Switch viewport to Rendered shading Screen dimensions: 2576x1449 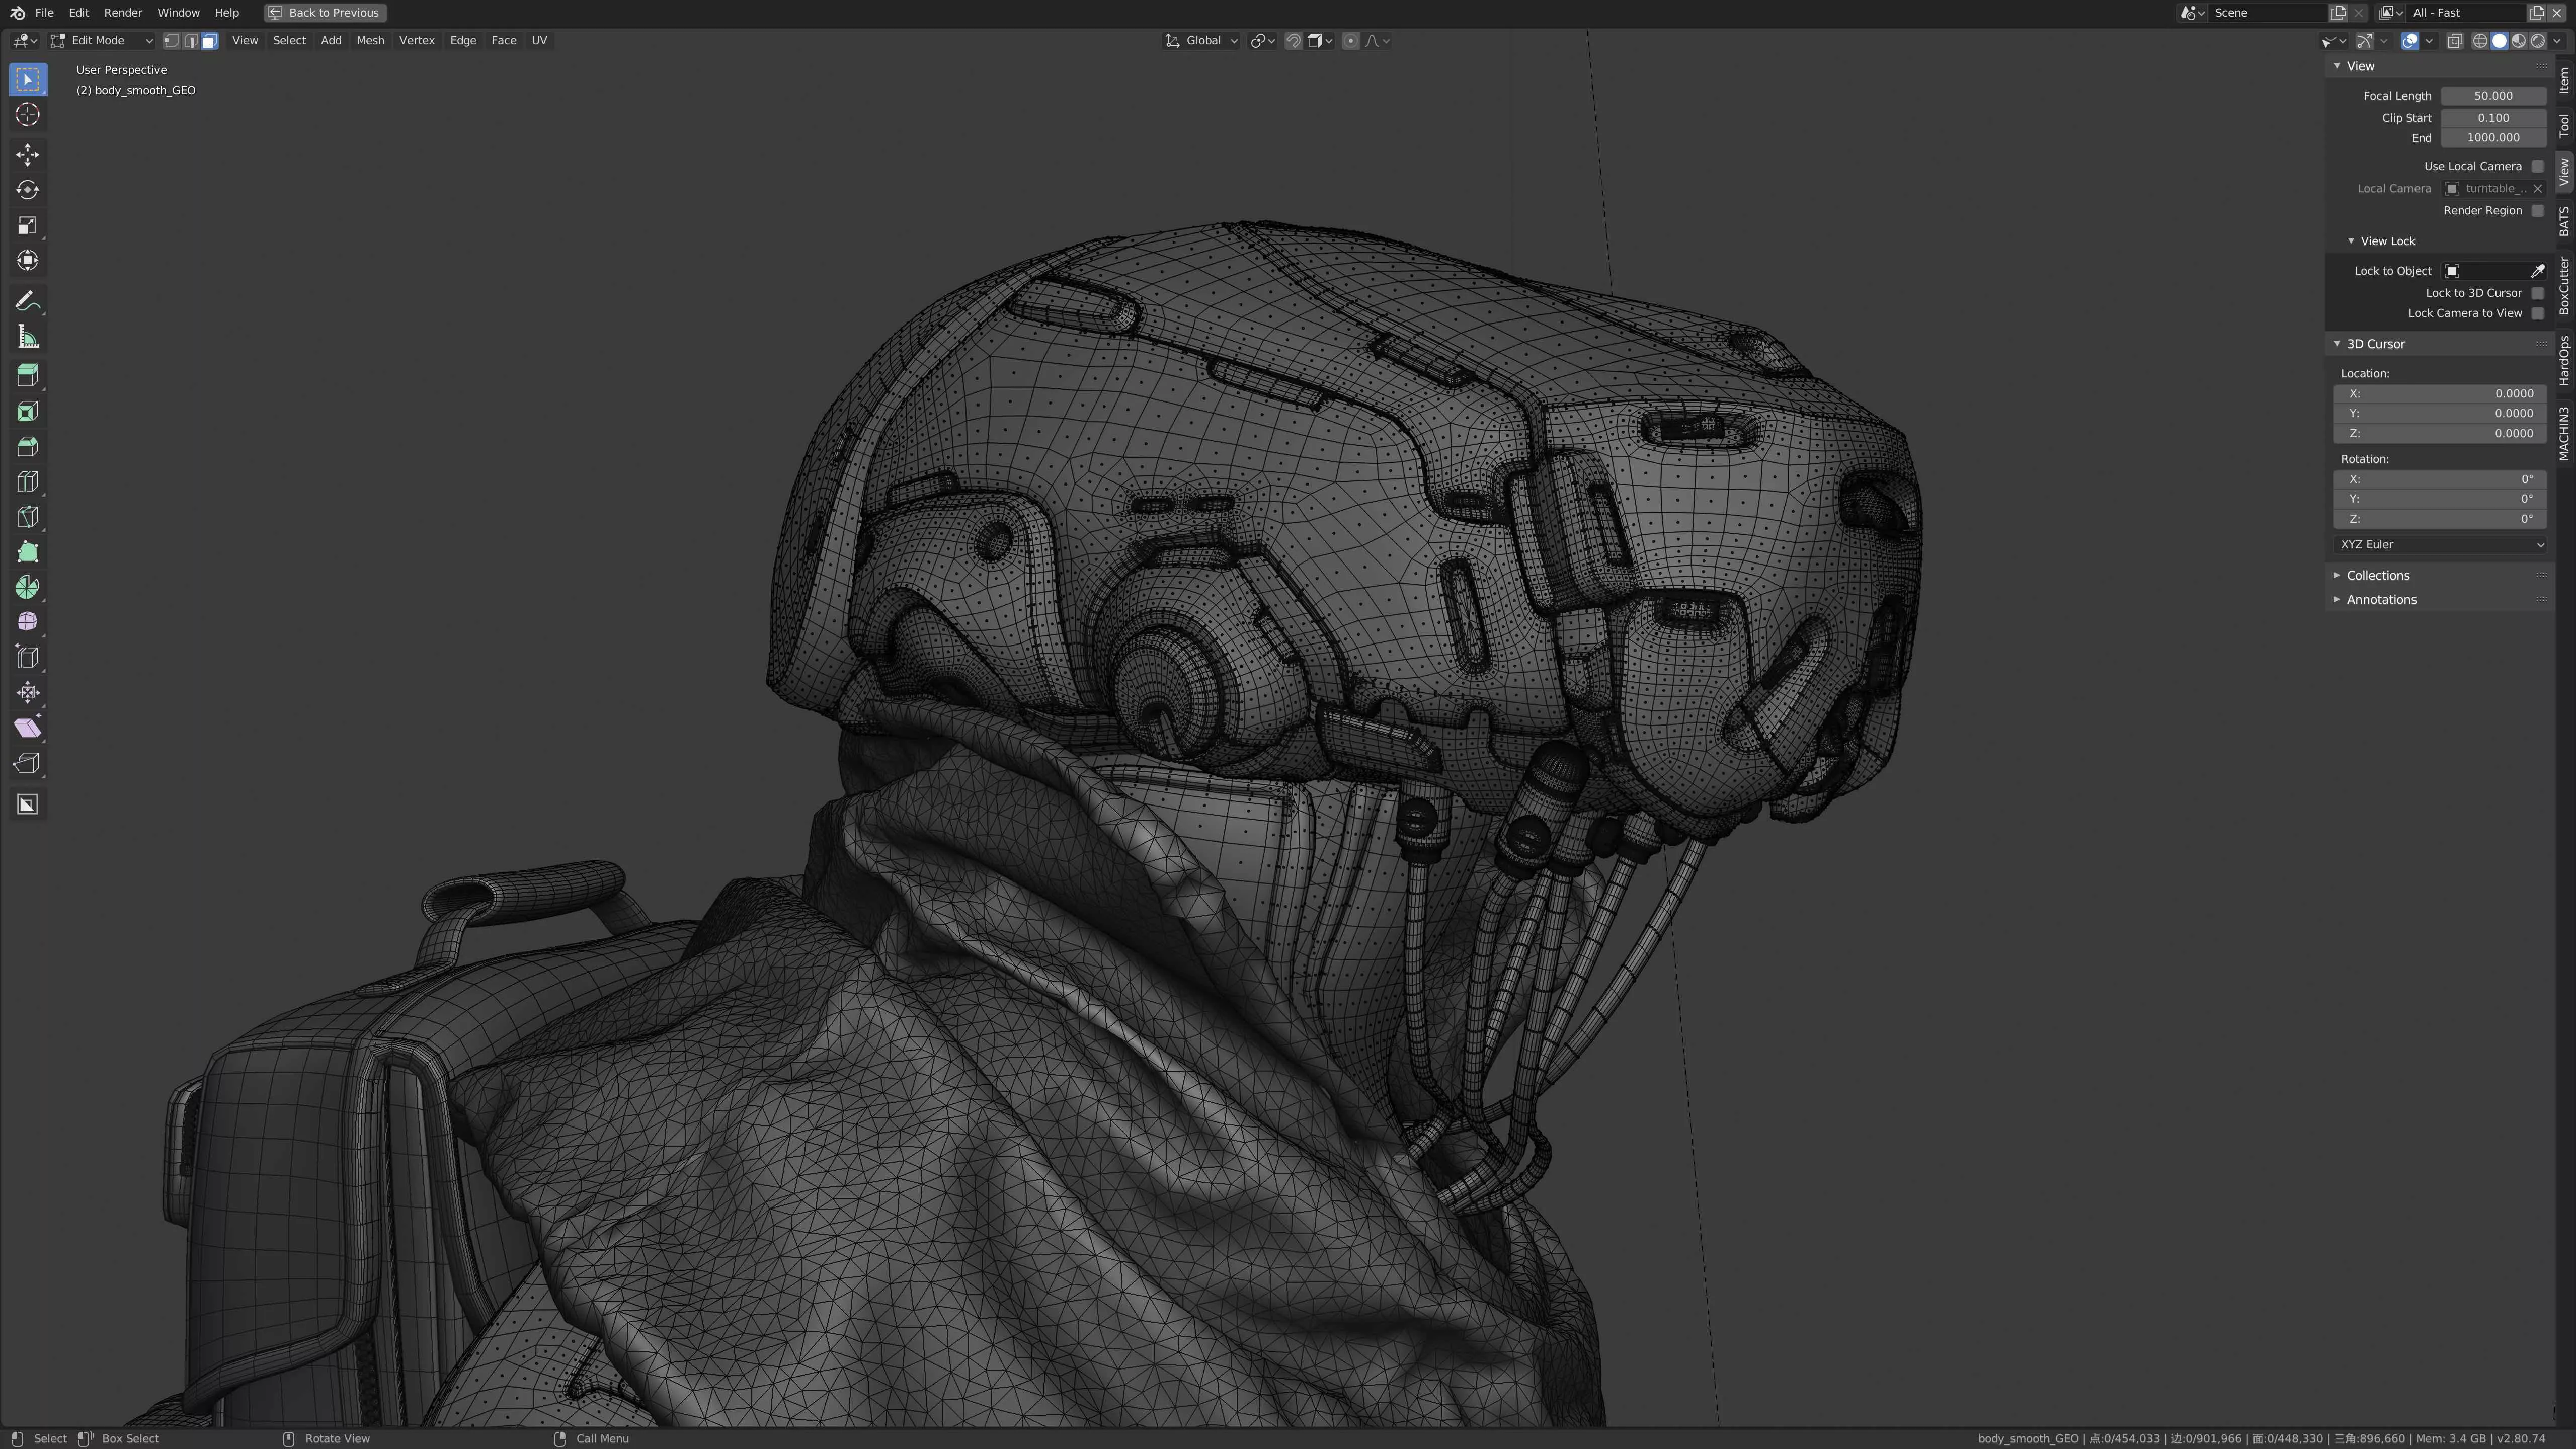coord(2537,40)
